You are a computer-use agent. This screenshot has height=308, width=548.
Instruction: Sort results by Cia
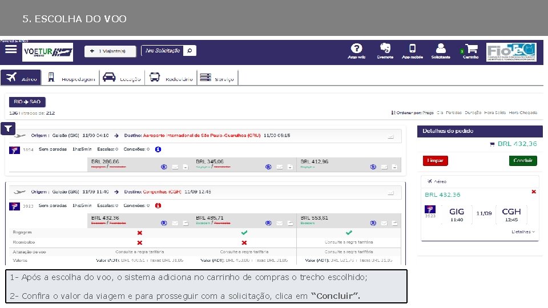tap(440, 112)
